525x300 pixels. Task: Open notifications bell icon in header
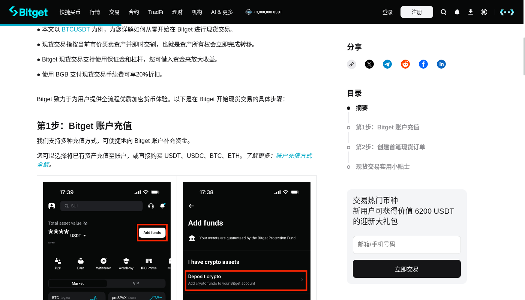click(x=457, y=12)
